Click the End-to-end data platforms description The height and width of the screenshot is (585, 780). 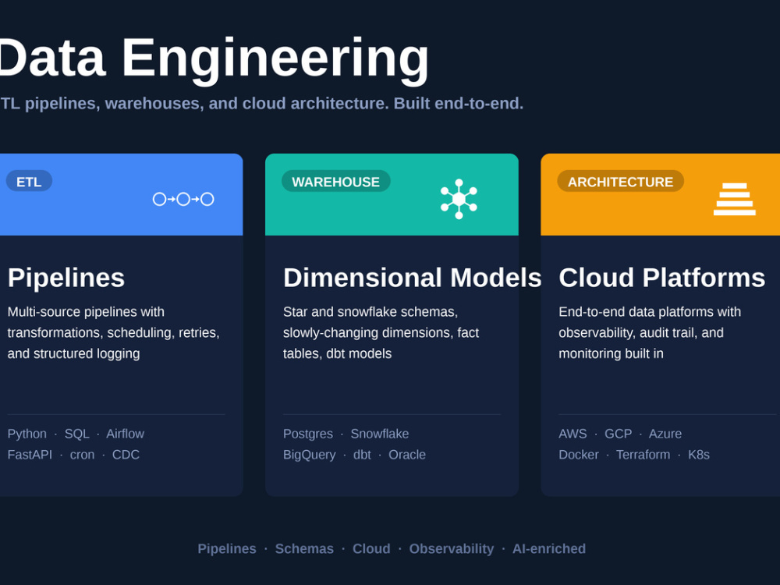650,333
